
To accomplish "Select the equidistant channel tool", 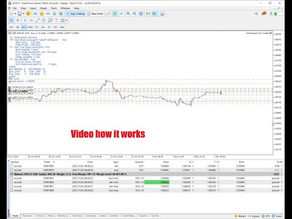I will click(44, 20).
